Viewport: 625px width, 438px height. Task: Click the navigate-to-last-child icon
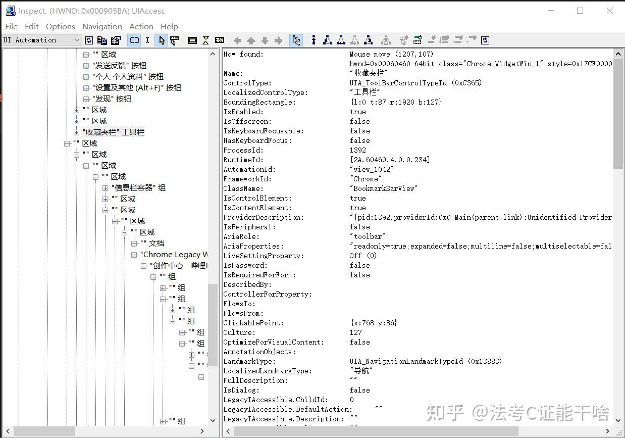368,40
